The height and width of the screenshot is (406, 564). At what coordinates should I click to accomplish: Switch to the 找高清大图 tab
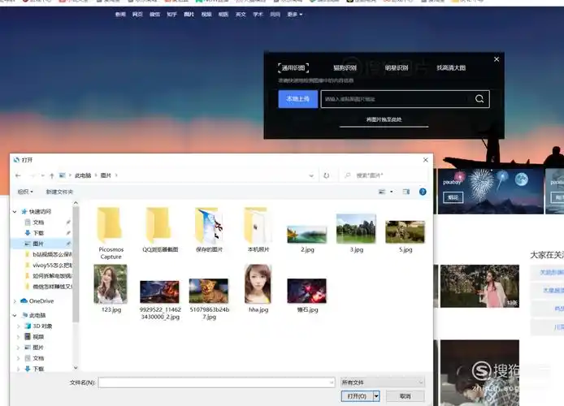(x=451, y=68)
